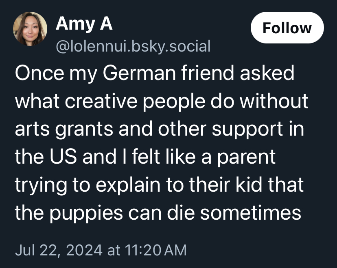The height and width of the screenshot is (268, 337).
Task: Click the Jul 22, 2024 timestamp
Action: tap(59, 249)
